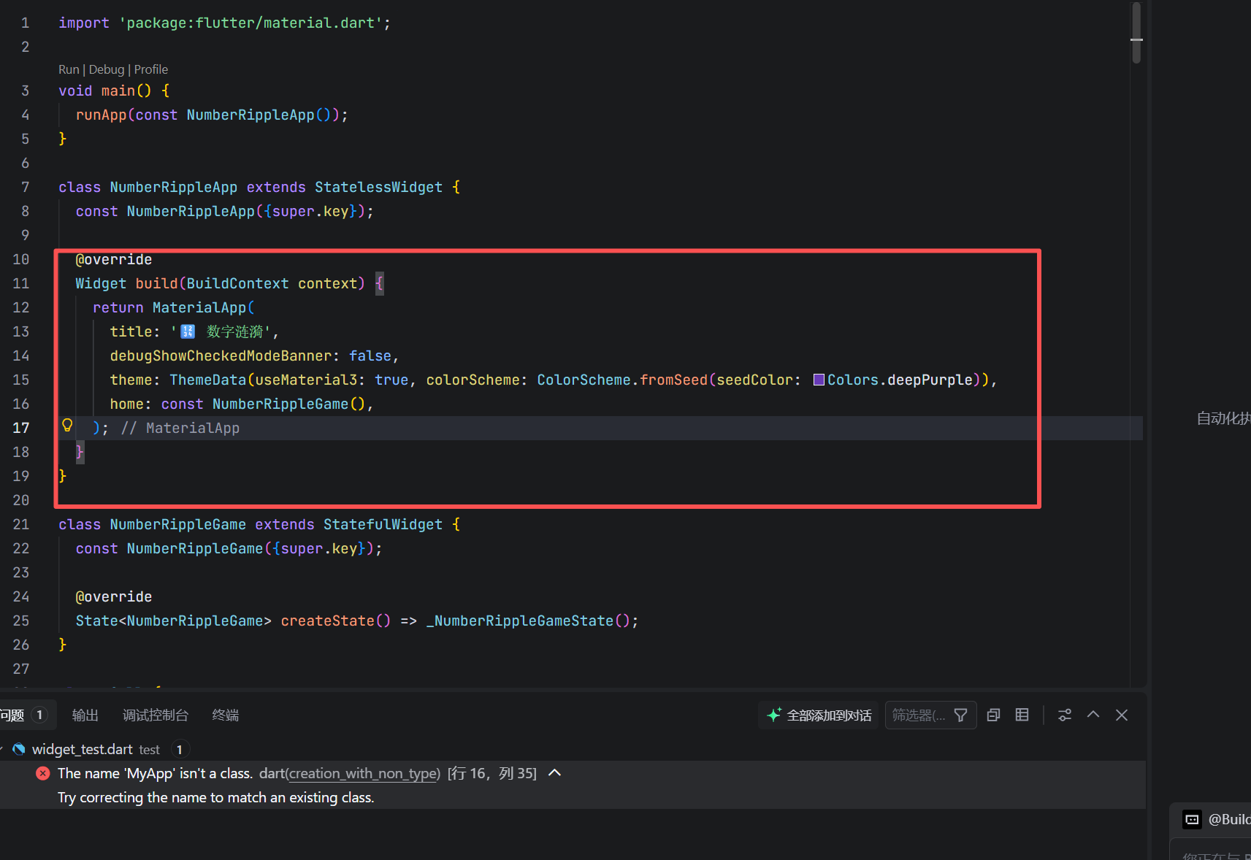Switch to the 调试控制台 debug console tab
This screenshot has height=860, width=1251.
coord(156,715)
